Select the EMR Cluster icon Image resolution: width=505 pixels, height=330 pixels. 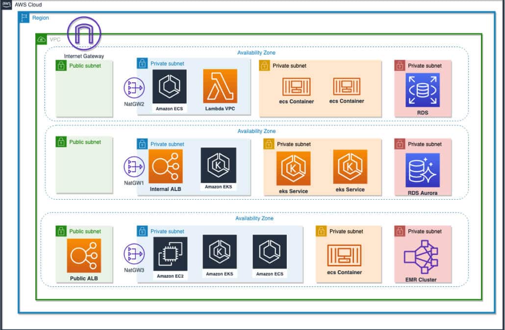[x=421, y=257]
